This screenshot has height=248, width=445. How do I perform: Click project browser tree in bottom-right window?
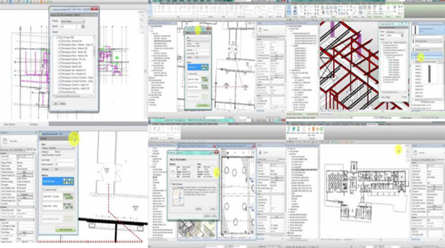[x=302, y=193]
